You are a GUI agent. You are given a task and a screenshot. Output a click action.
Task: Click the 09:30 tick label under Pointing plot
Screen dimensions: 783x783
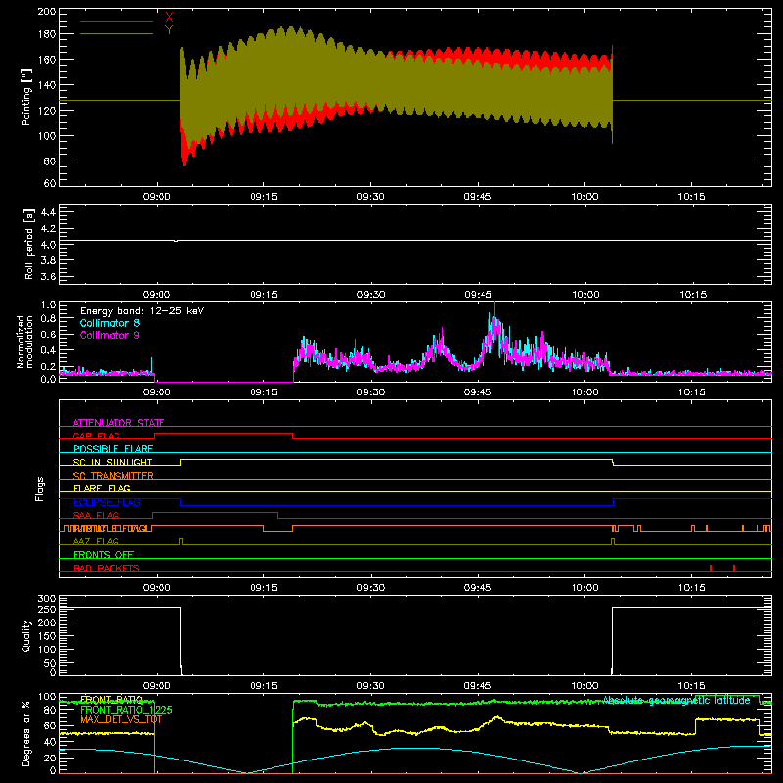pos(371,197)
